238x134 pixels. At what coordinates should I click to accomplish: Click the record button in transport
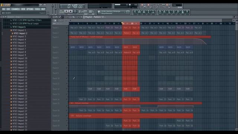(75, 12)
